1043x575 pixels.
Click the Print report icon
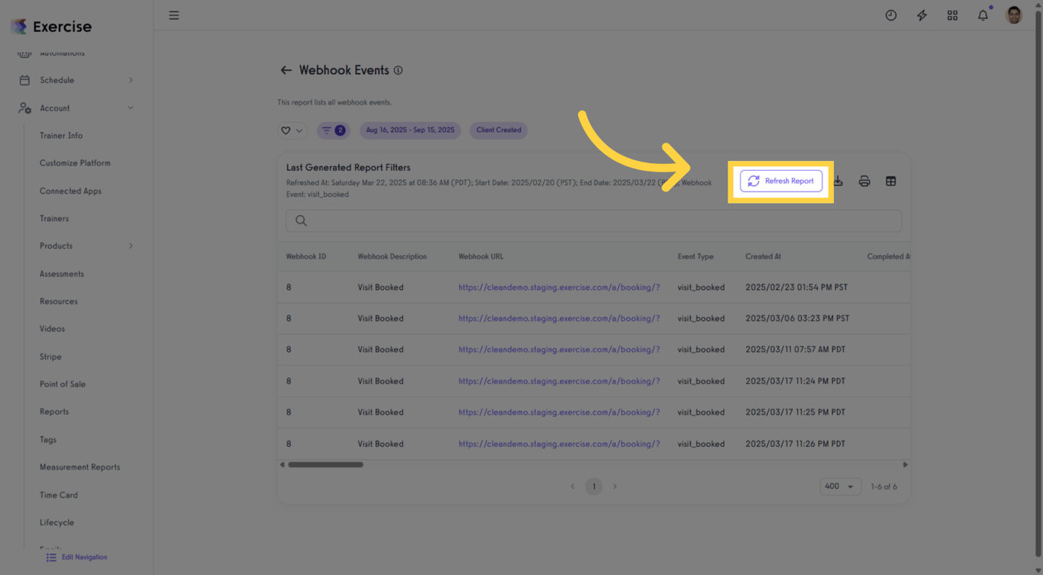tap(864, 181)
